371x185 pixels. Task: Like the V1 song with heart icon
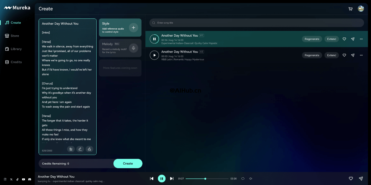tap(344, 39)
